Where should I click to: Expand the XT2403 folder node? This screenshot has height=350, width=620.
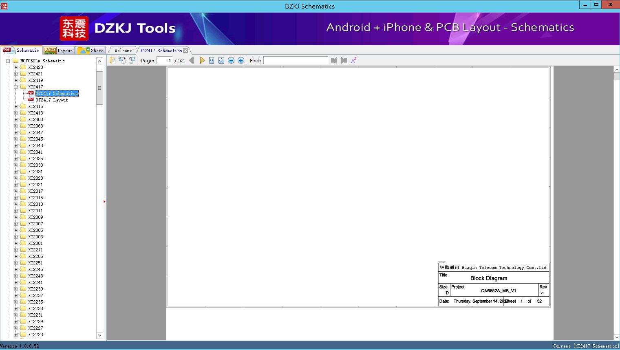(x=15, y=119)
